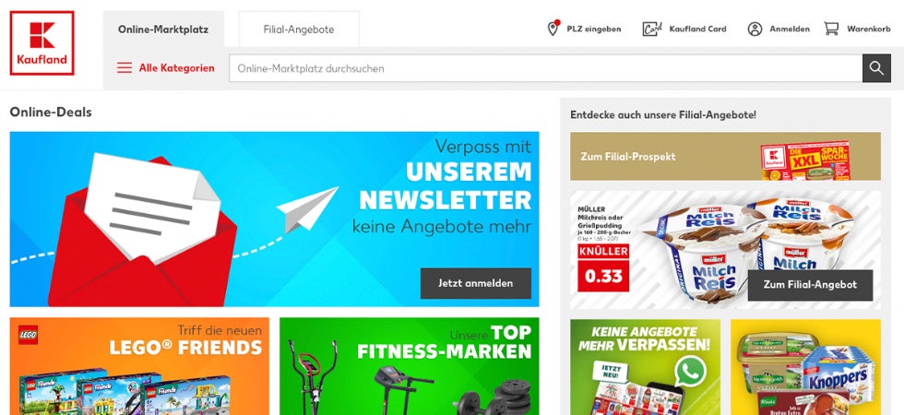Click the Jetzt anmelden button
This screenshot has width=904, height=415.
coord(476,283)
